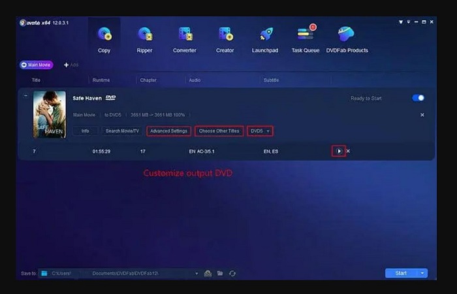Remove title 7 row with X

pyautogui.click(x=348, y=151)
